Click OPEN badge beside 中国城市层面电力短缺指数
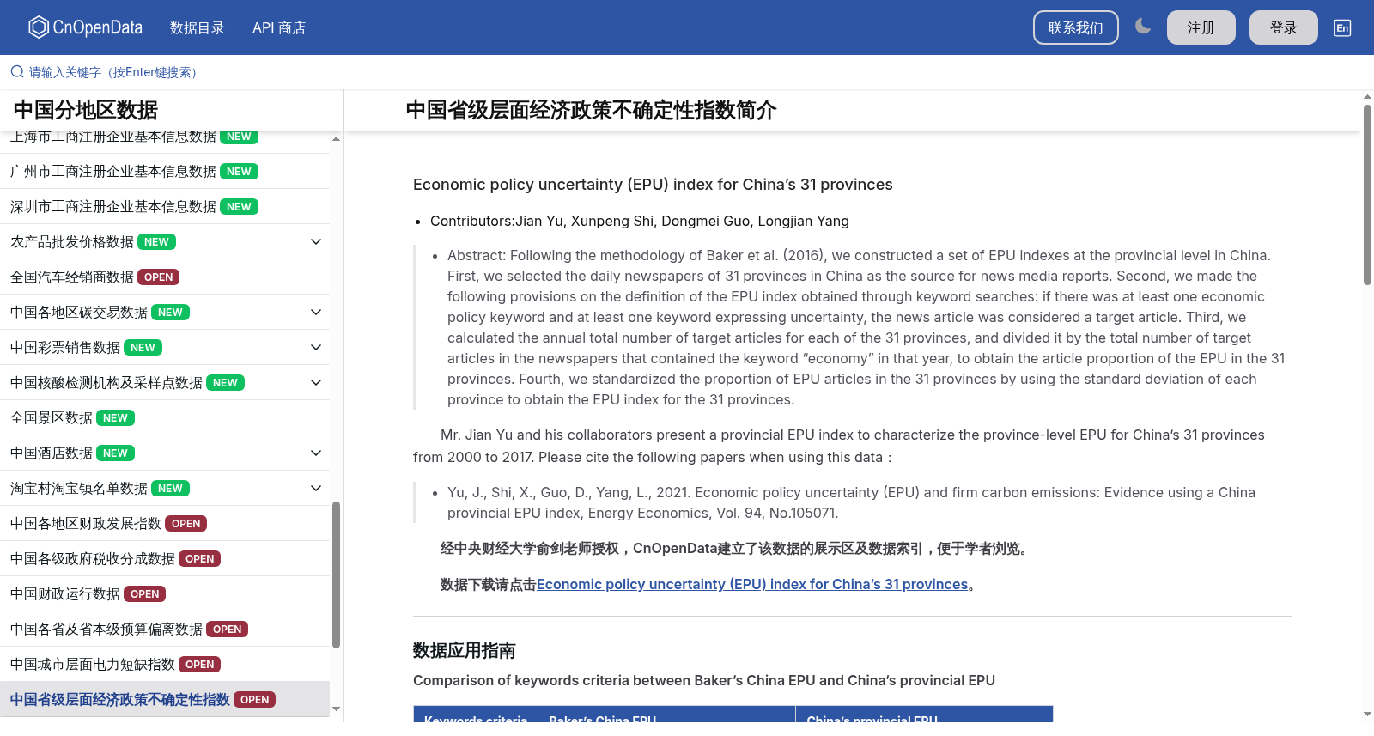 click(199, 665)
